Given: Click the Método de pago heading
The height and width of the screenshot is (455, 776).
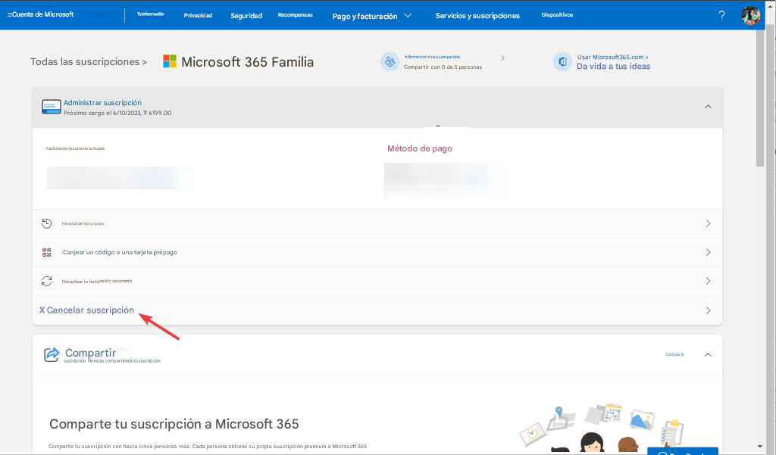Looking at the screenshot, I should (x=420, y=148).
